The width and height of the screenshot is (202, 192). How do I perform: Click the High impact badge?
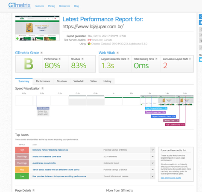pos(22,150)
